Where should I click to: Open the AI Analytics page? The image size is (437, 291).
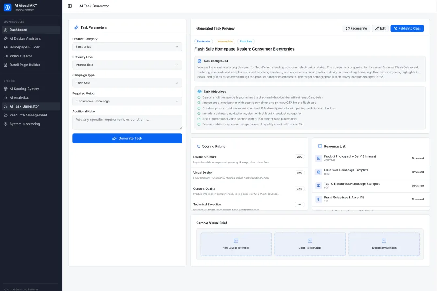[x=31, y=97]
